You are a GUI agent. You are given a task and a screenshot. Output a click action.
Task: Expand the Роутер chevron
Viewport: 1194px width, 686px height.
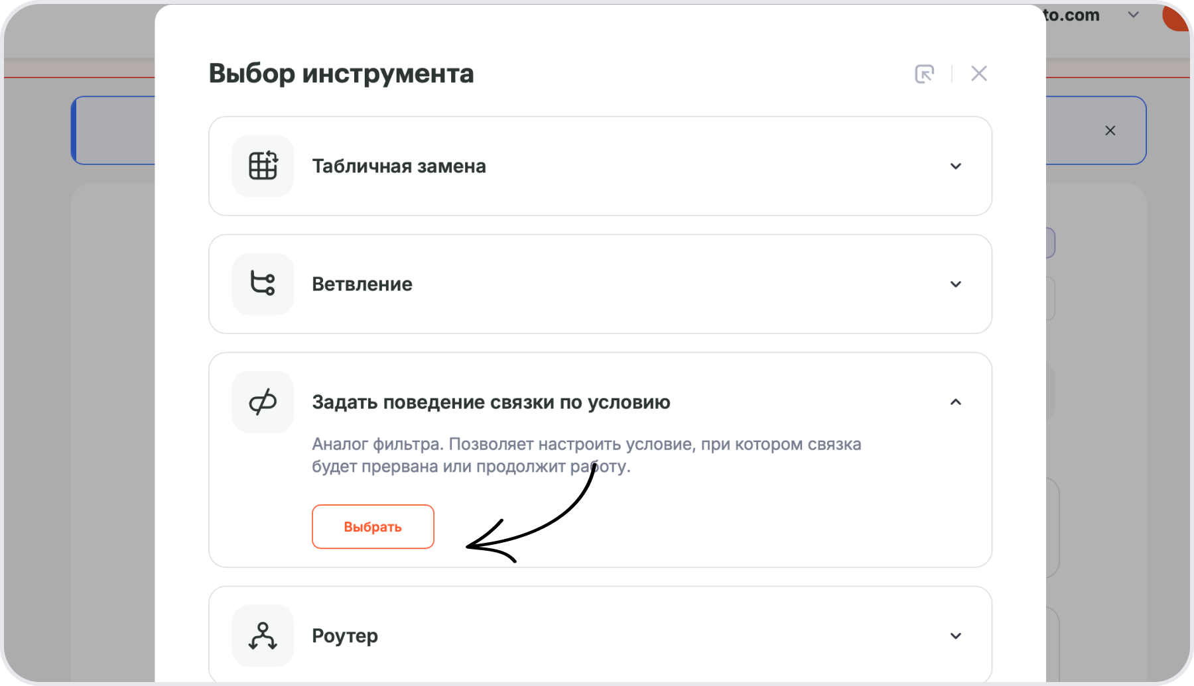tap(955, 636)
